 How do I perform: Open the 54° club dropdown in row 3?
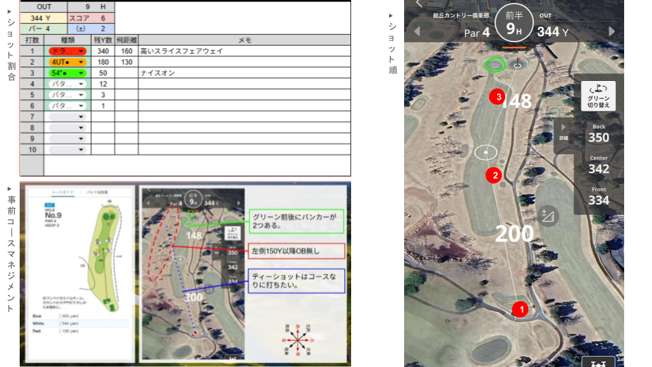coord(67,73)
